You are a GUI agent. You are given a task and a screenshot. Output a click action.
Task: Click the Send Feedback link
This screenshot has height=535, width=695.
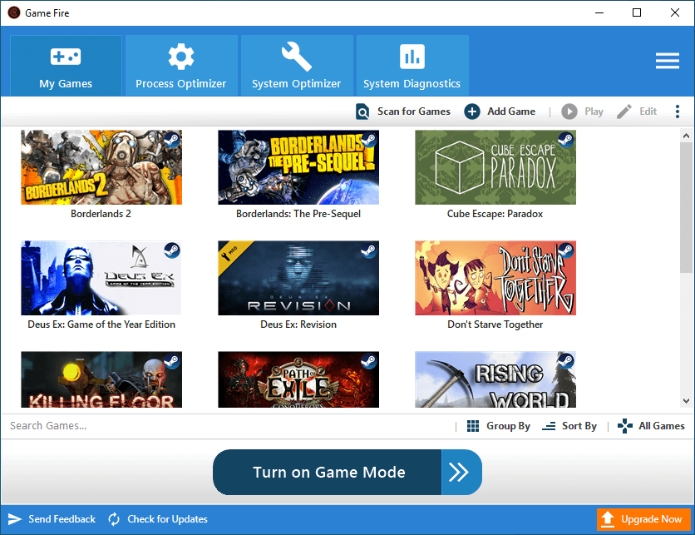tap(52, 519)
